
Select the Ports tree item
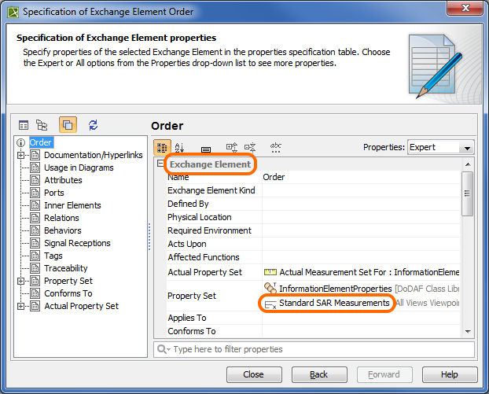point(54,193)
